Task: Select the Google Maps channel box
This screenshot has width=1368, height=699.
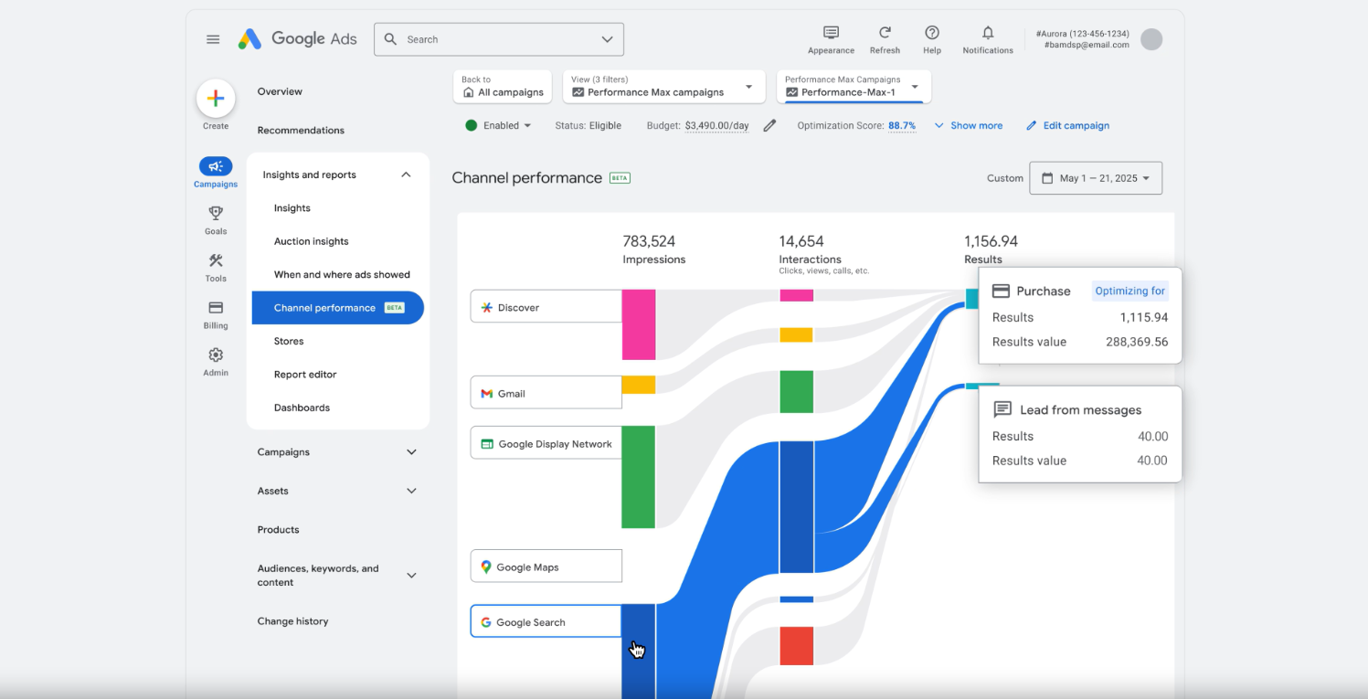Action: point(546,566)
